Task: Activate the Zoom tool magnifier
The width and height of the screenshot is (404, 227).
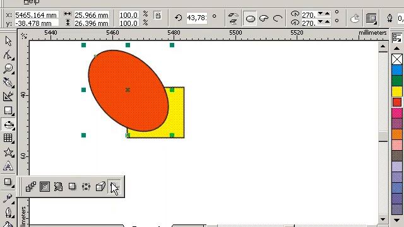Action: click(x=8, y=69)
